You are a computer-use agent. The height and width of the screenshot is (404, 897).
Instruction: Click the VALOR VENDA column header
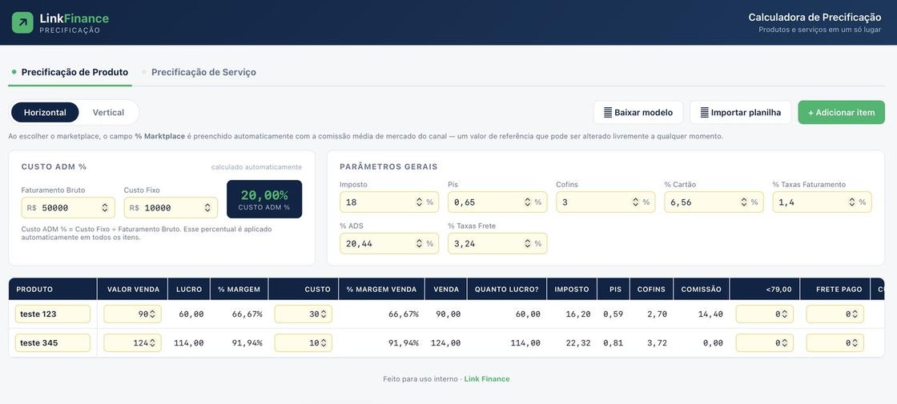coord(133,289)
